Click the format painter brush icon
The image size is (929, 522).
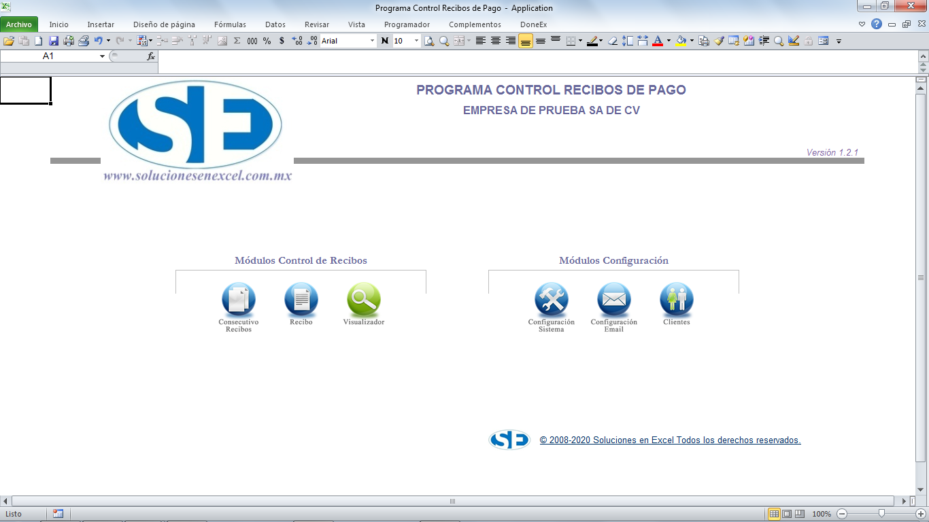coord(719,41)
